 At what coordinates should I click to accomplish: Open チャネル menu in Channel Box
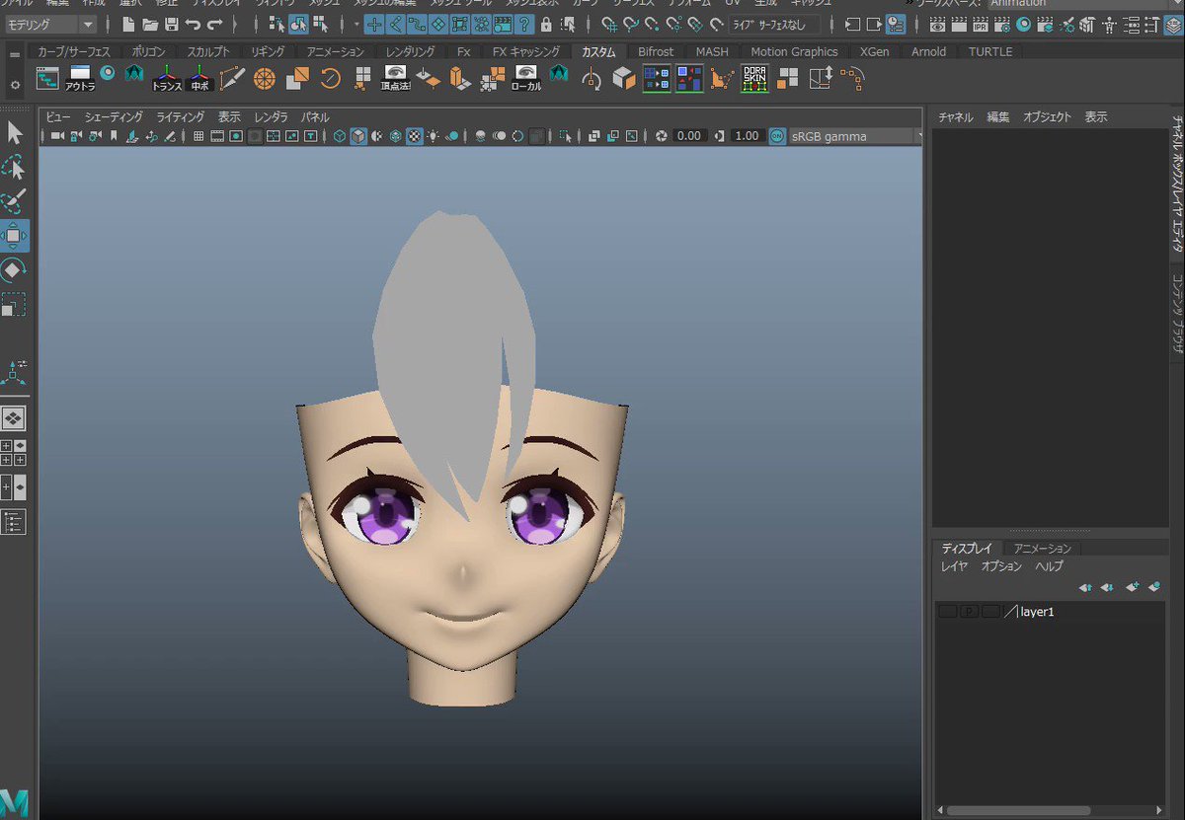tap(955, 116)
